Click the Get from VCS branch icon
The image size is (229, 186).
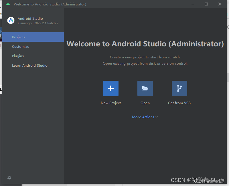pyautogui.click(x=179, y=88)
